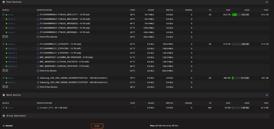Click the disk icon beside WD-RD09S6DE drive

point(38,57)
